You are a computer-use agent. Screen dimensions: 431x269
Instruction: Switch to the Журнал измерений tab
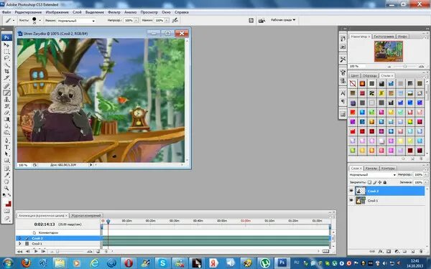click(x=86, y=215)
